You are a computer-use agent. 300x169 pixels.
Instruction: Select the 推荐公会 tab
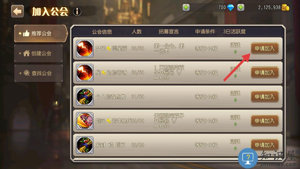[41, 33]
